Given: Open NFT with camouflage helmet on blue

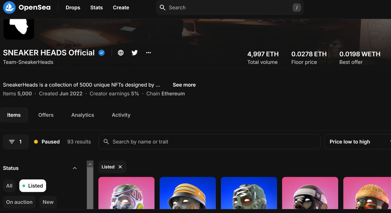Looking at the screenshot, I should 249,193.
